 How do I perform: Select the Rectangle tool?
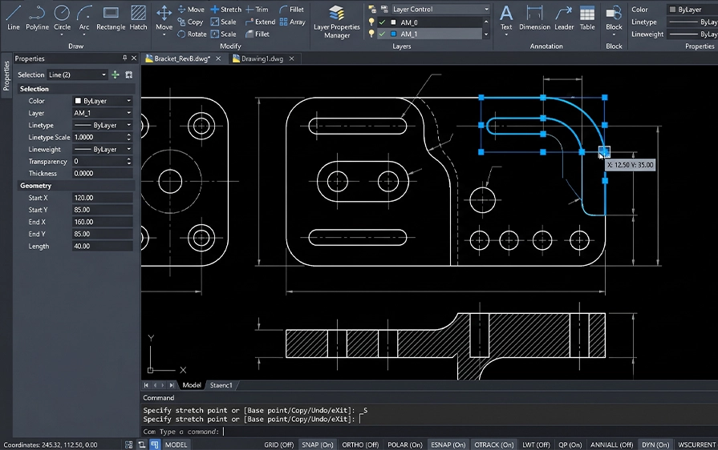(111, 18)
